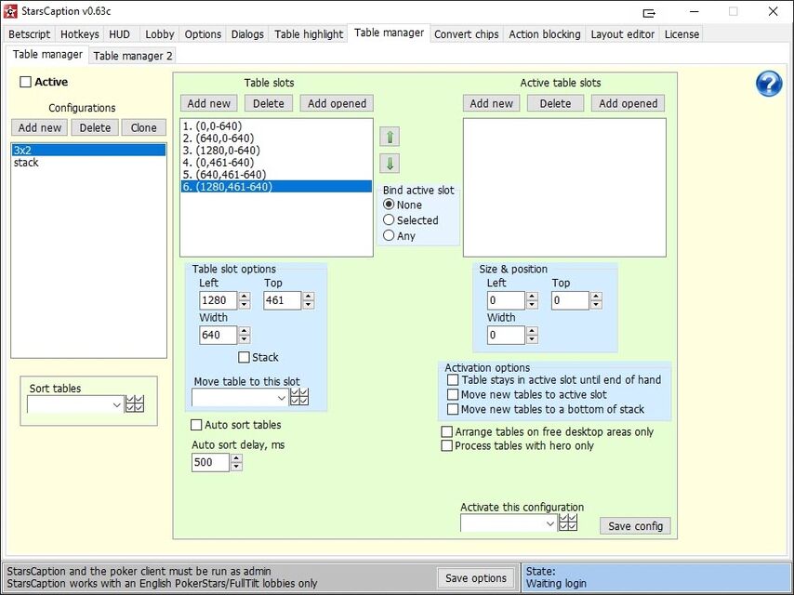Viewport: 794px width, 595px height.
Task: Click Add new under Active table slots
Action: click(x=491, y=103)
